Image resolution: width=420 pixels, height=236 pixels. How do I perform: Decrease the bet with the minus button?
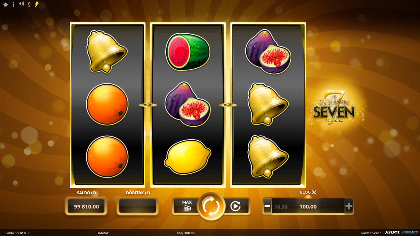(x=267, y=206)
